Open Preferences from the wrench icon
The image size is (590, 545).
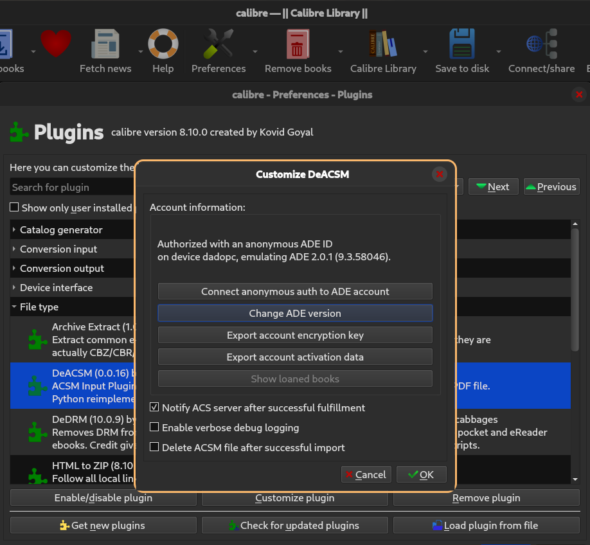218,46
